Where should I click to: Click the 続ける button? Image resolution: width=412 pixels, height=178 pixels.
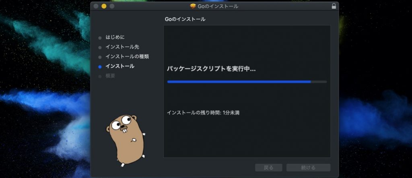point(308,168)
